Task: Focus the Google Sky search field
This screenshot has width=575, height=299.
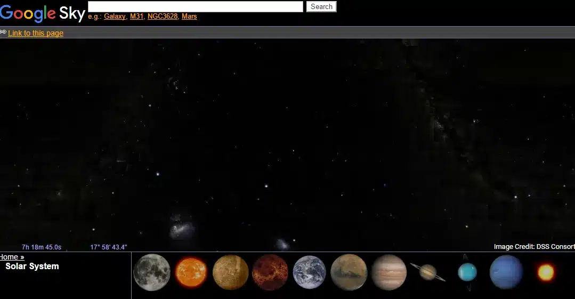Action: pyautogui.click(x=195, y=6)
